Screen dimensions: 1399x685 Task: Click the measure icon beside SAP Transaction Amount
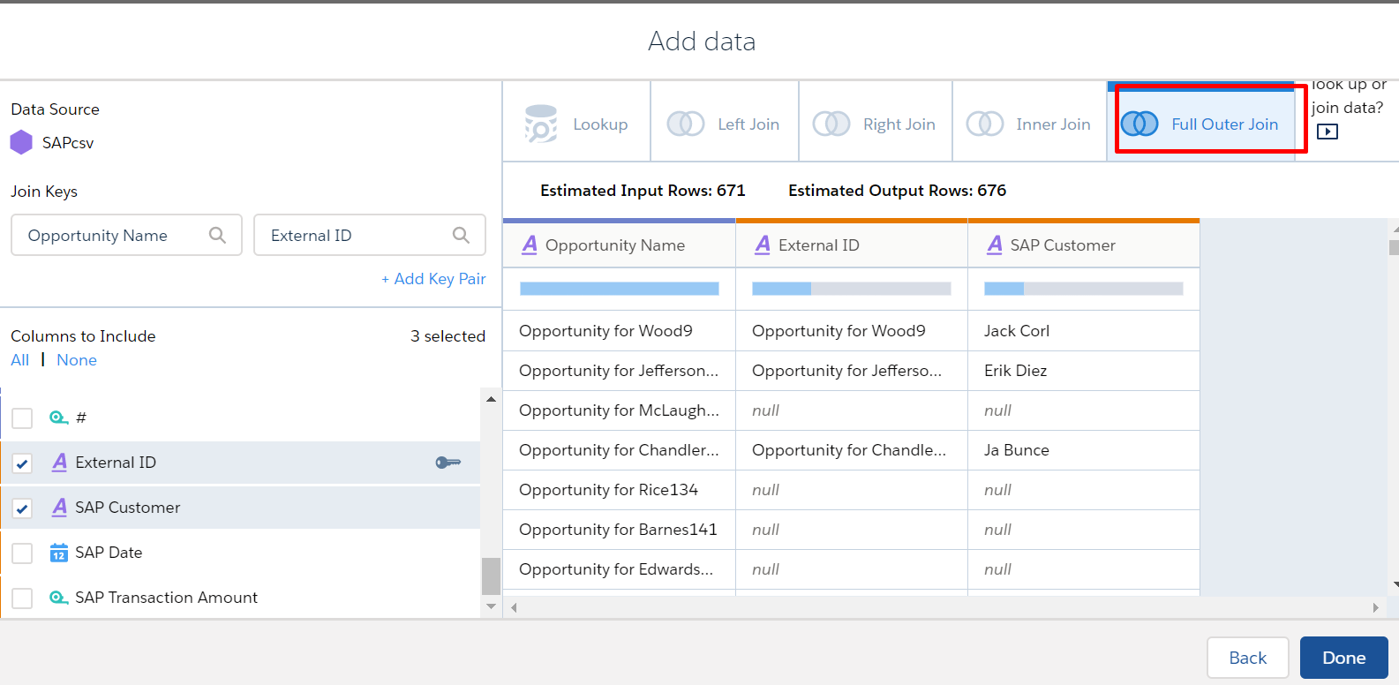[x=59, y=598]
